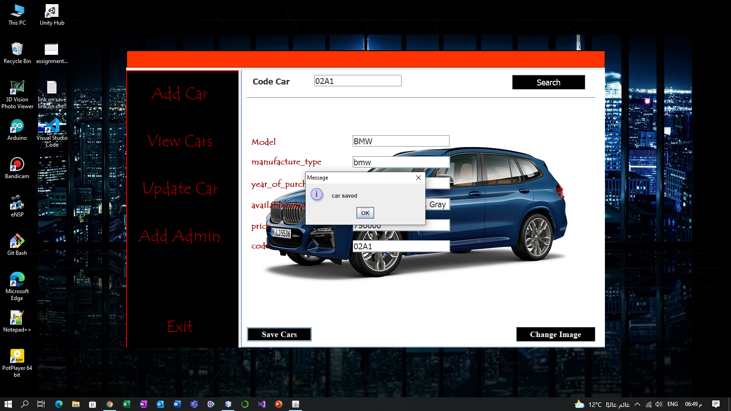731x411 pixels.
Task: Open eNSP from the desktop
Action: tap(17, 203)
